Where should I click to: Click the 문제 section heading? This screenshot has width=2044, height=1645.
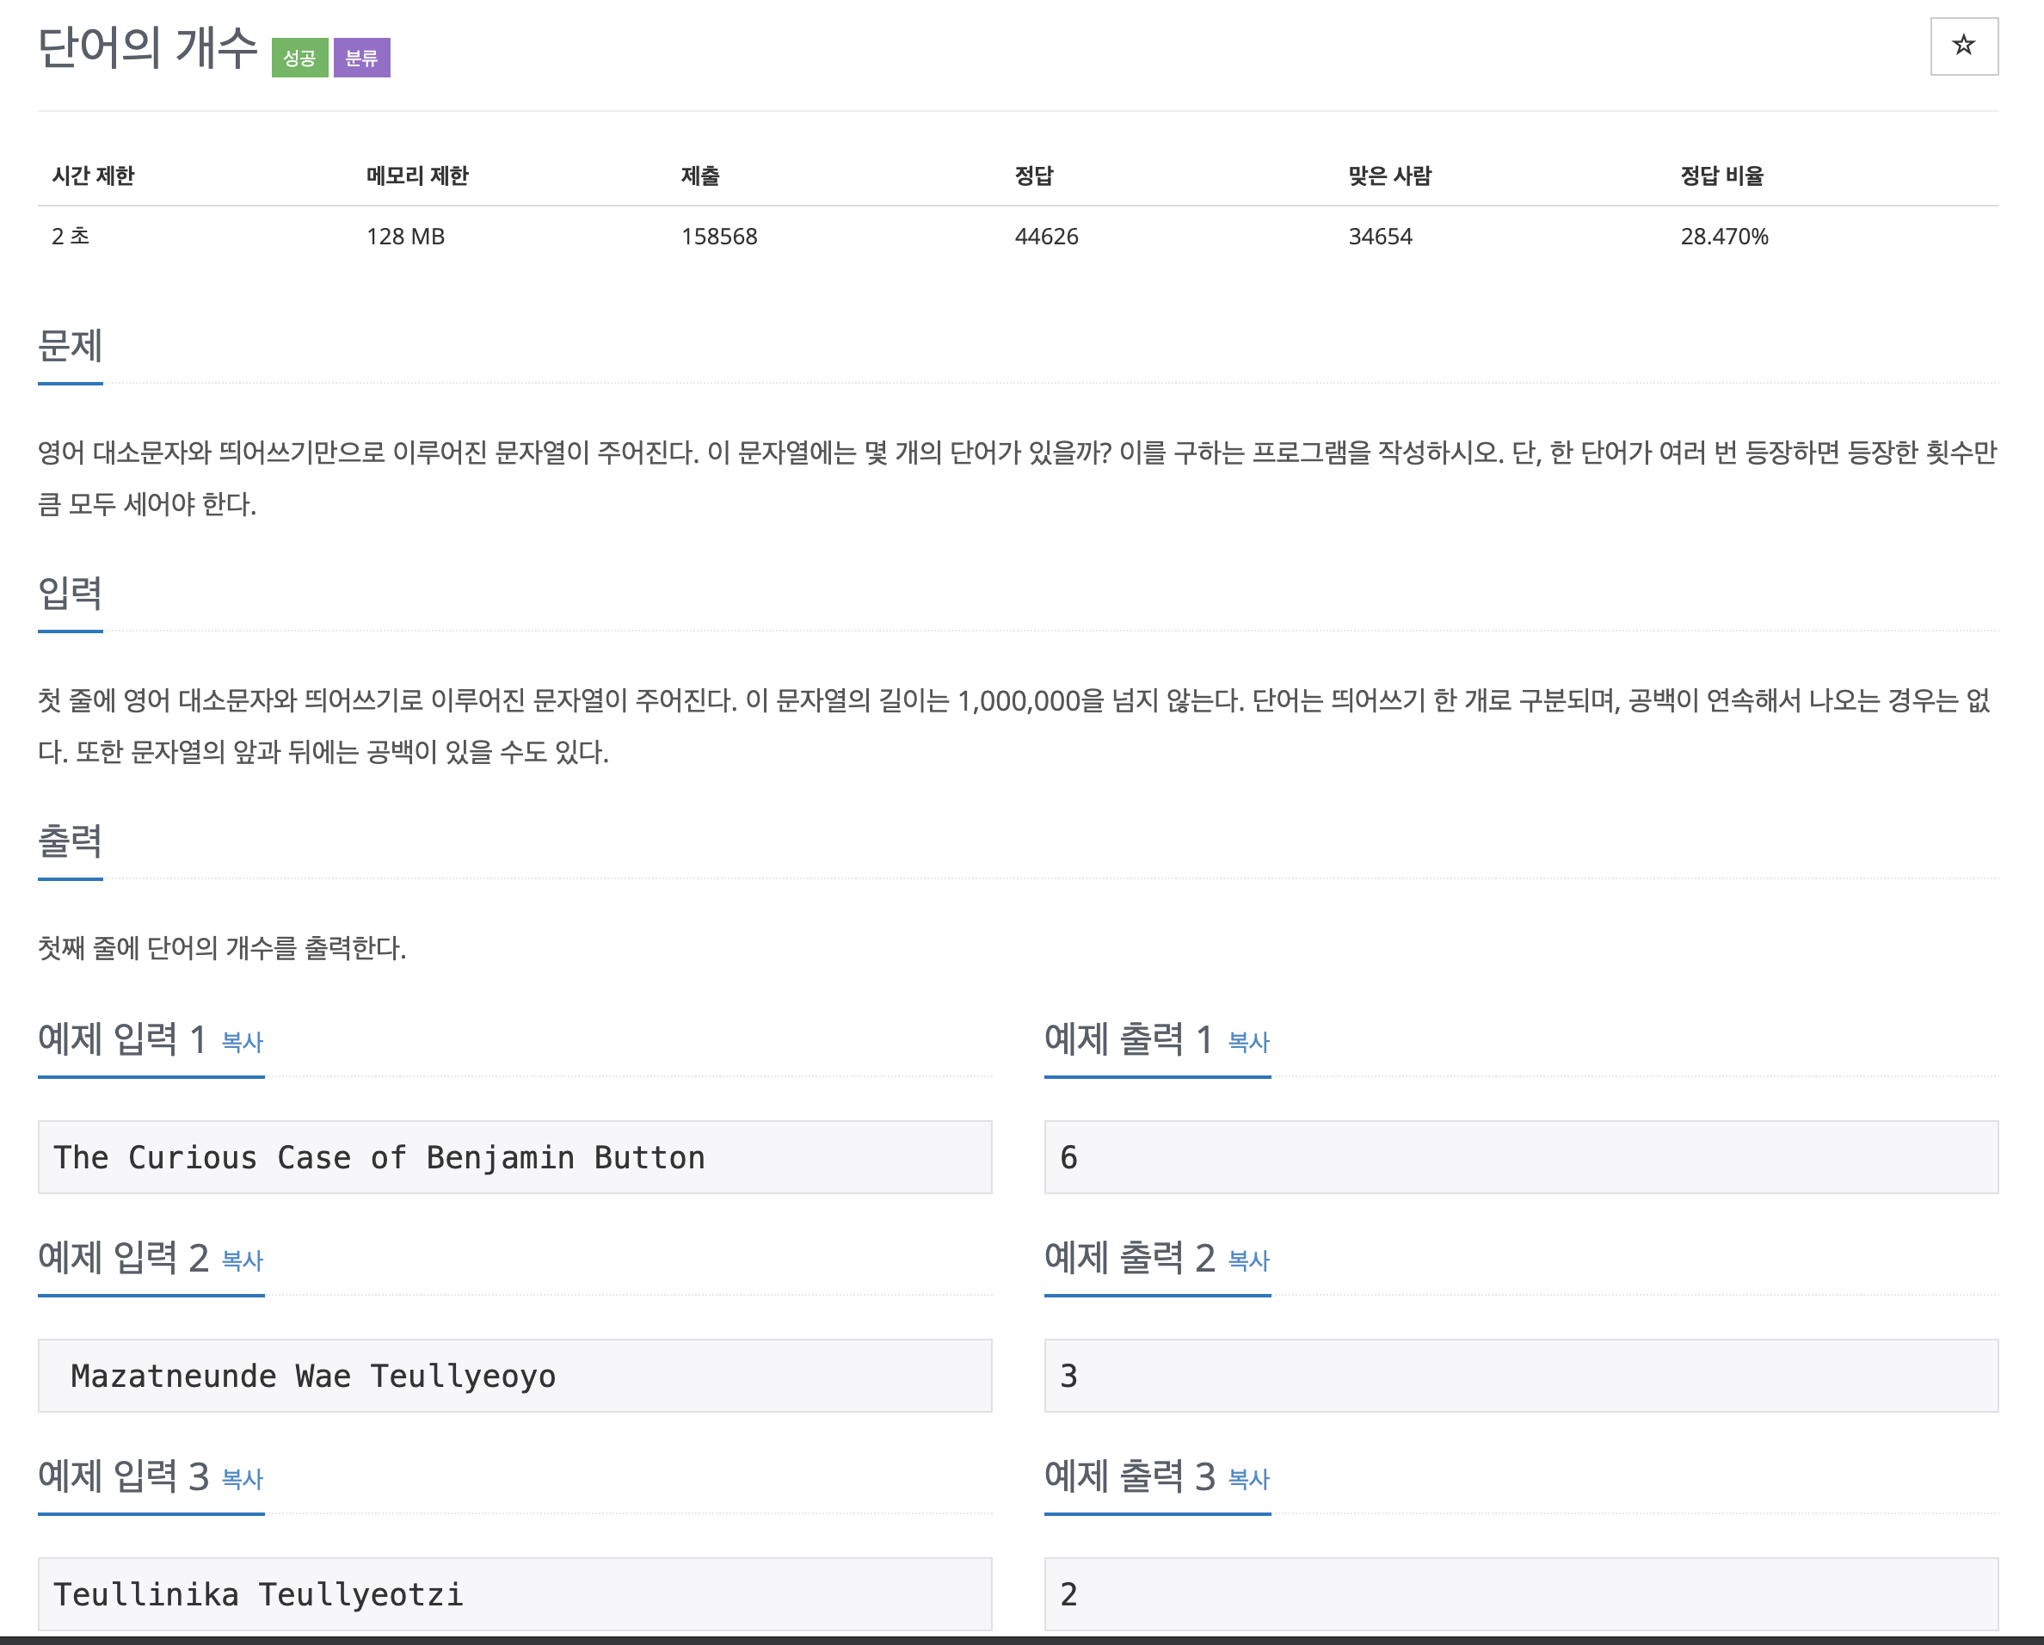tap(71, 346)
